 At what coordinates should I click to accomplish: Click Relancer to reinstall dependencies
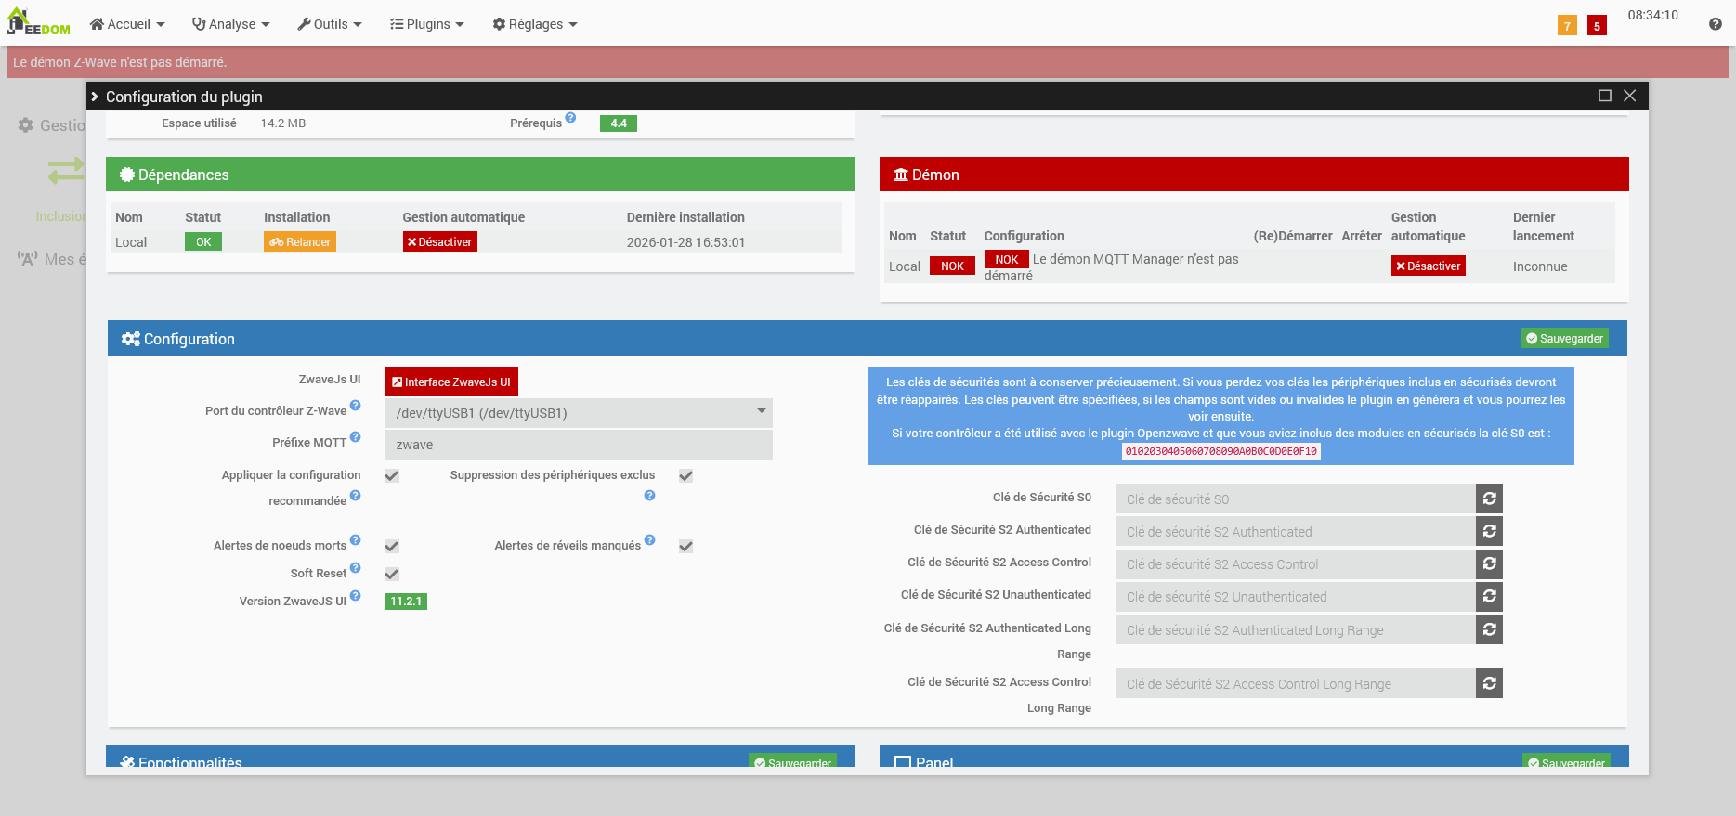[300, 241]
